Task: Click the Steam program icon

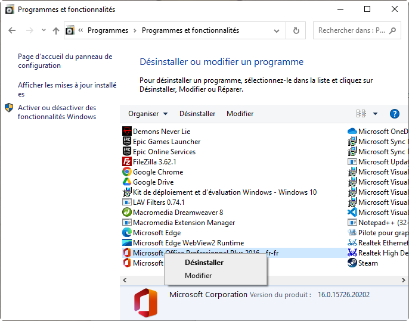Action: coord(352,263)
